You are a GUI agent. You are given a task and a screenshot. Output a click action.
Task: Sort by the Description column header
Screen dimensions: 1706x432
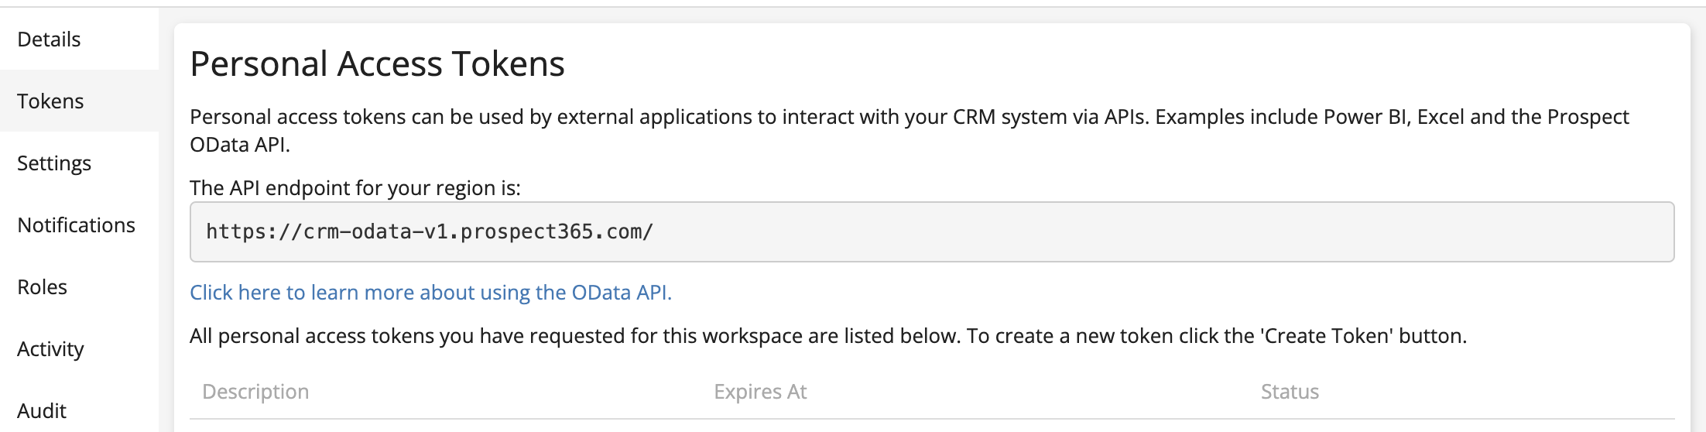(255, 392)
